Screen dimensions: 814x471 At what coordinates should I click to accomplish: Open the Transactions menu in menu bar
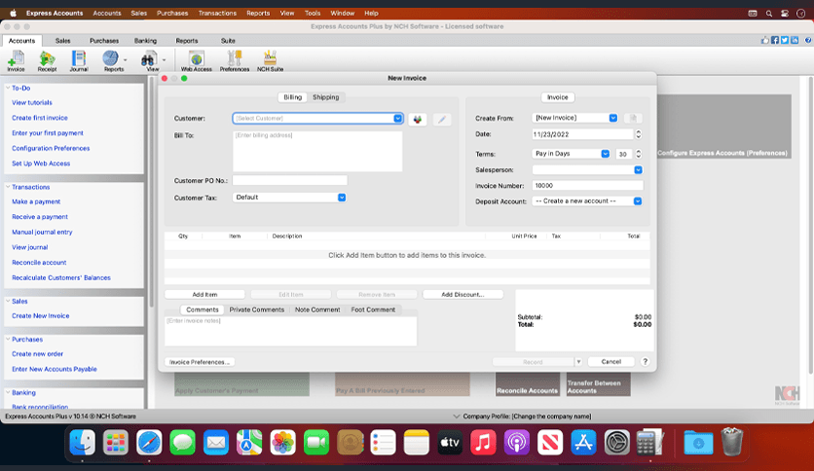[217, 14]
